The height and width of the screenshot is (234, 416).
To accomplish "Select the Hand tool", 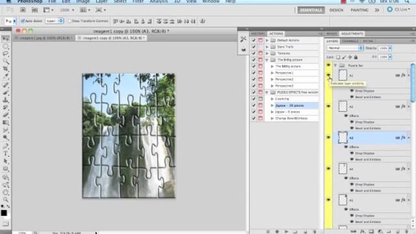I will (5, 192).
